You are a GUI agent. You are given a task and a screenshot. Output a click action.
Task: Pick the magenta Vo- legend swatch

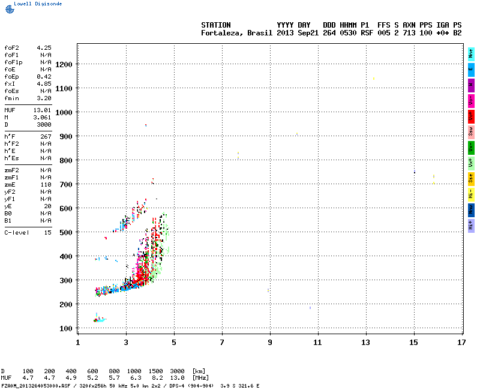click(x=471, y=100)
